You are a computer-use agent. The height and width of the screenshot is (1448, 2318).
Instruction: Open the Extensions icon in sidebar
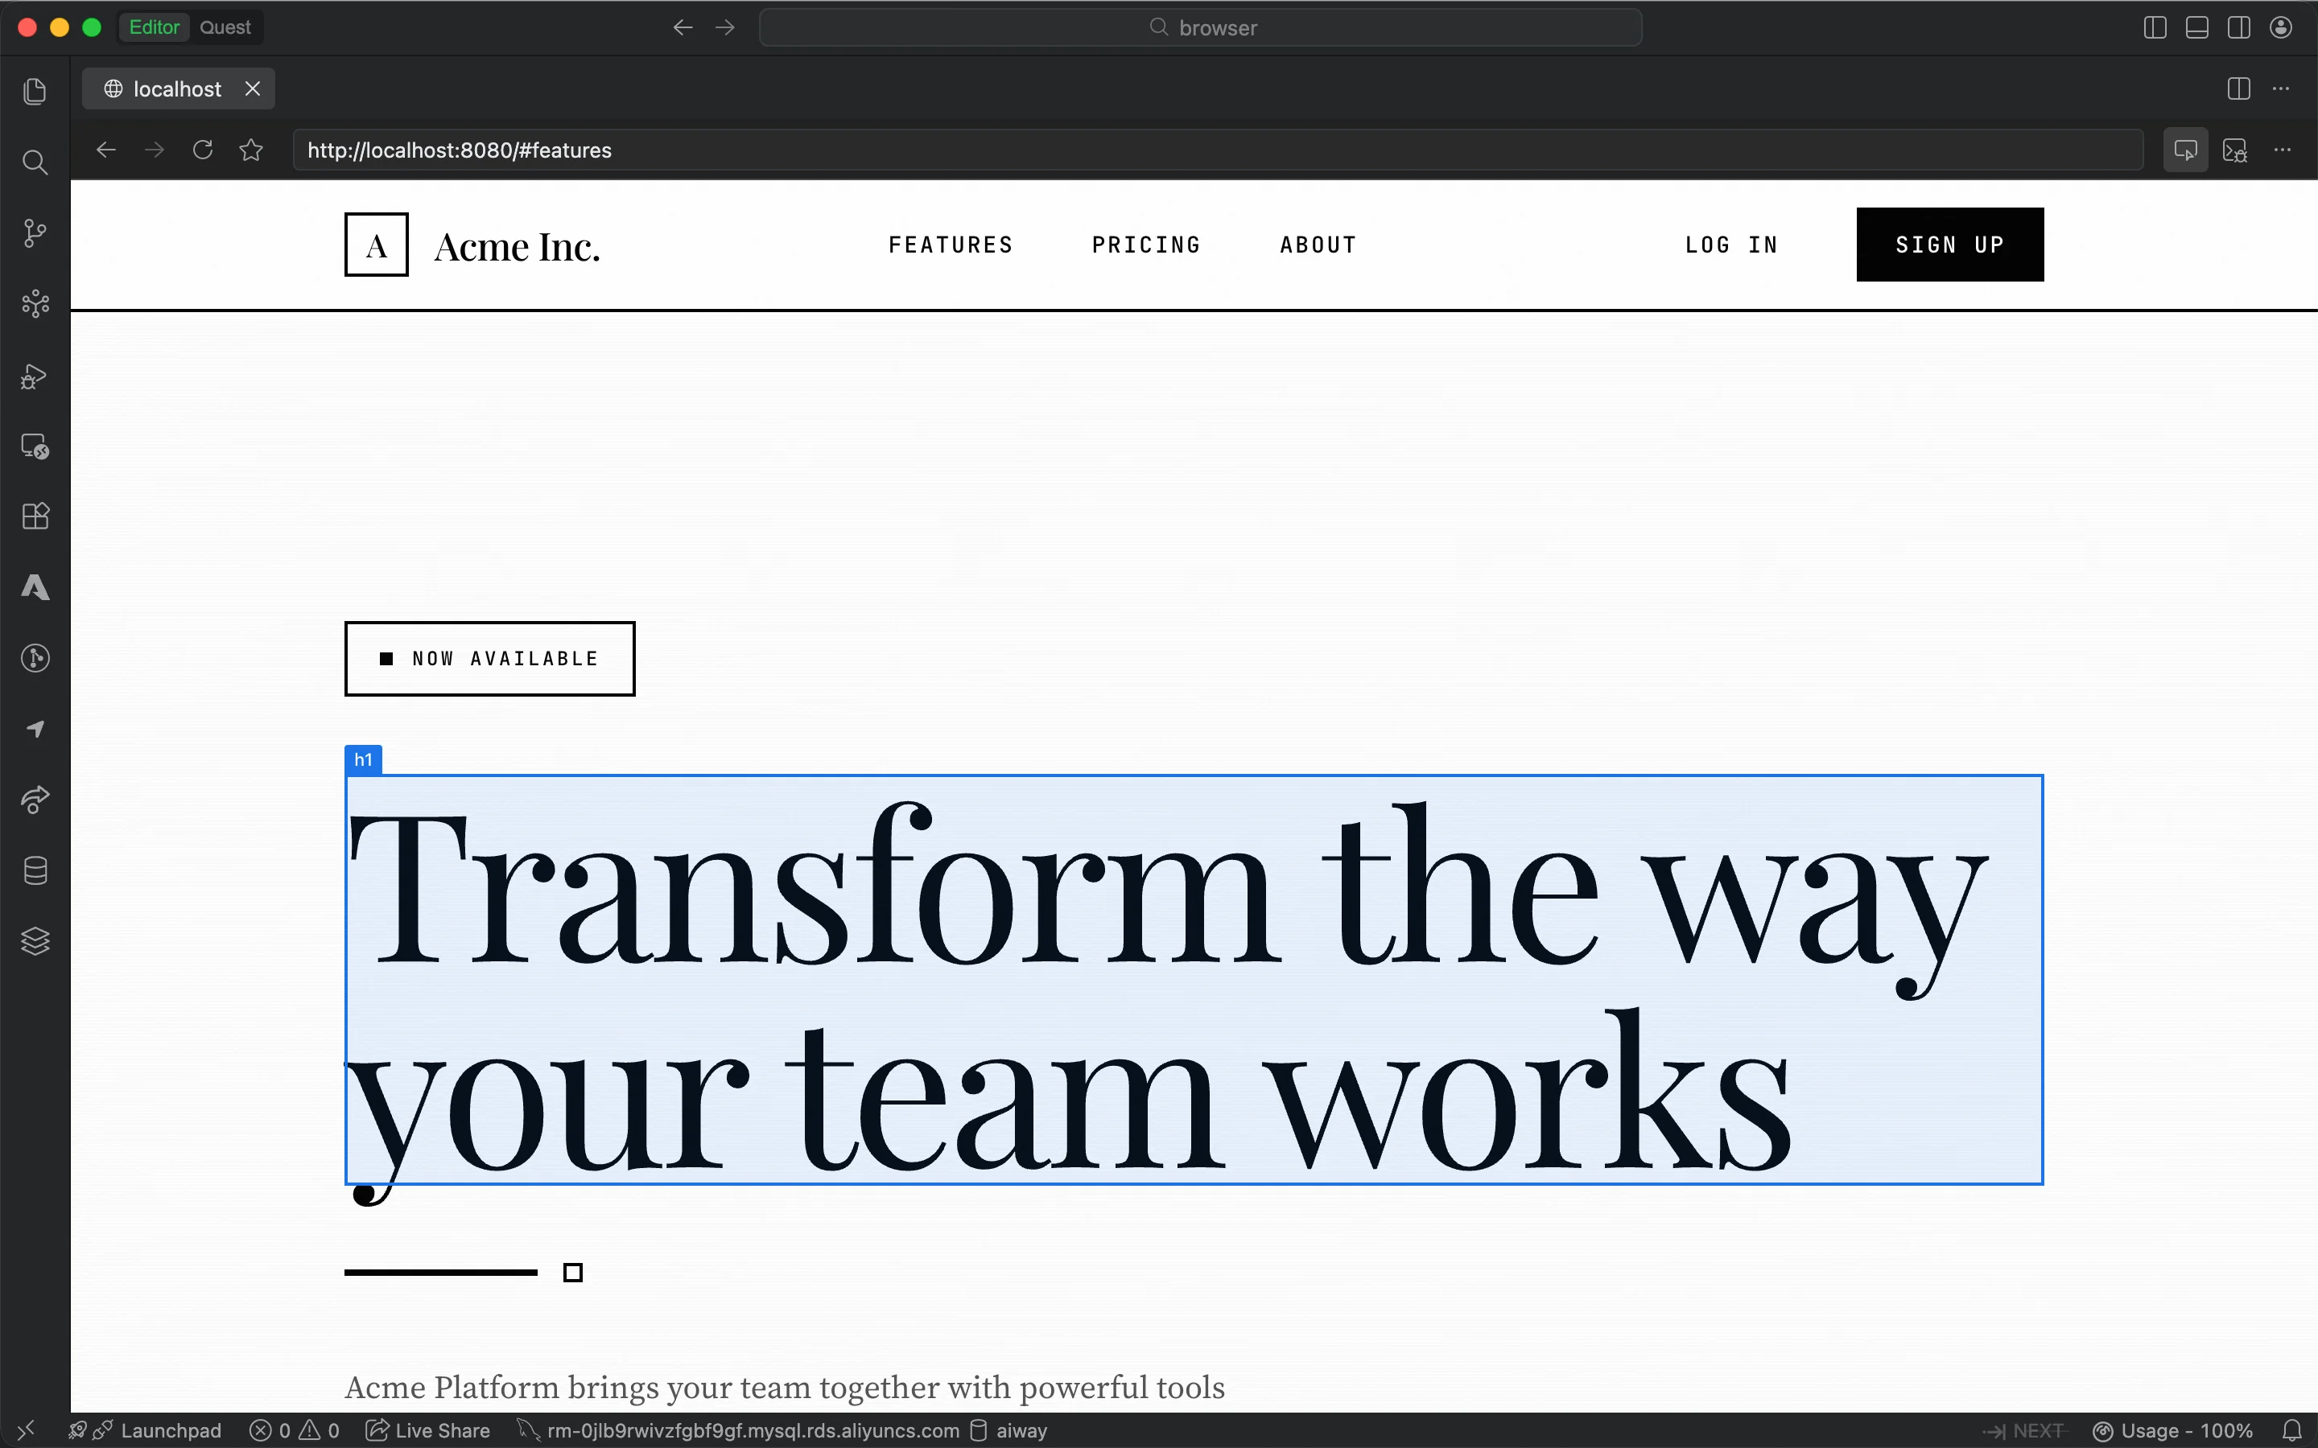click(35, 516)
